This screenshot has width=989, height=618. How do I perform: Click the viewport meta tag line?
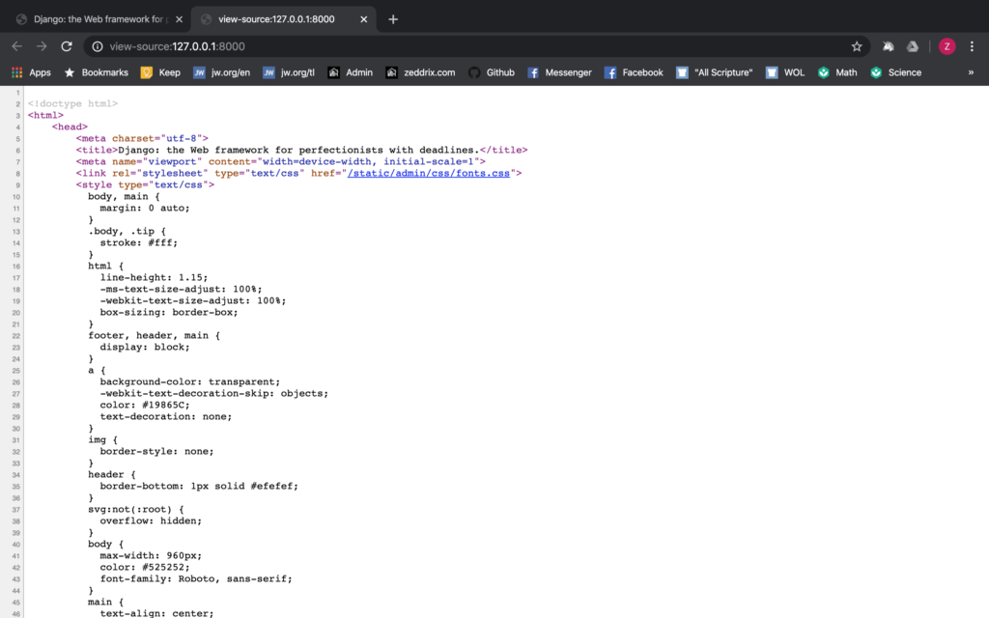pos(281,161)
